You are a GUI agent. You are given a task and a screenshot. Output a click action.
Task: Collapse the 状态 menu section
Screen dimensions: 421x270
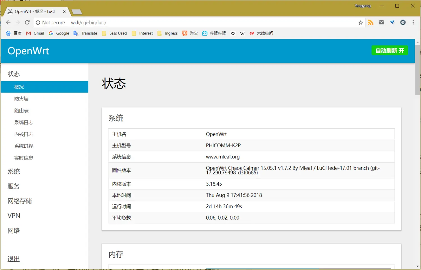(14, 74)
